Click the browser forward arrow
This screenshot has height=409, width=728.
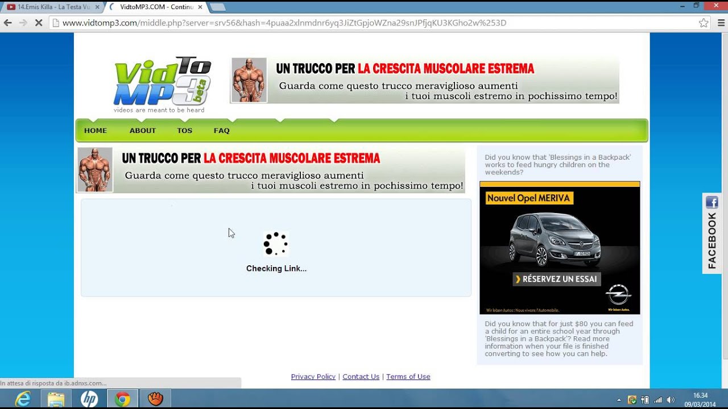(23, 23)
